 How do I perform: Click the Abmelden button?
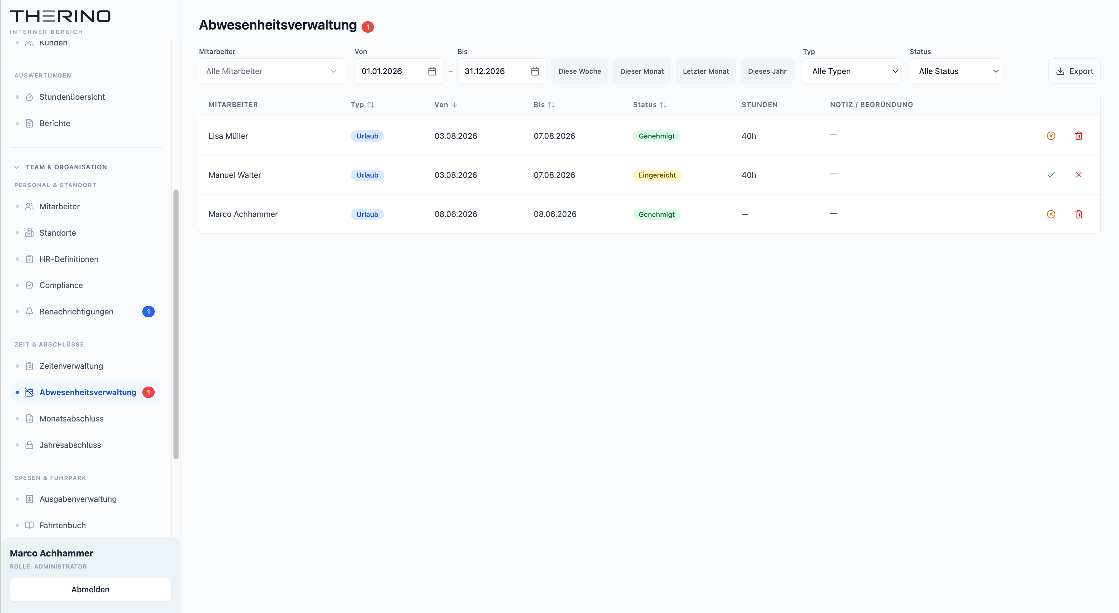coord(90,589)
